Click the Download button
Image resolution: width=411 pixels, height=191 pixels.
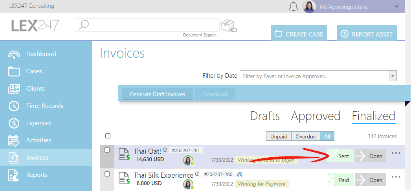click(215, 94)
